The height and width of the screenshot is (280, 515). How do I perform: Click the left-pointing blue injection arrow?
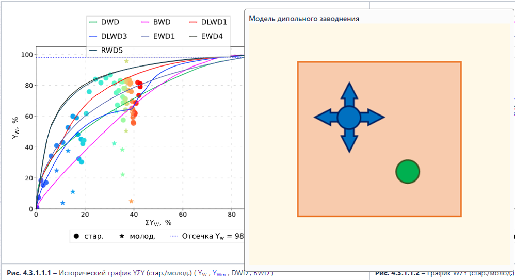point(326,117)
